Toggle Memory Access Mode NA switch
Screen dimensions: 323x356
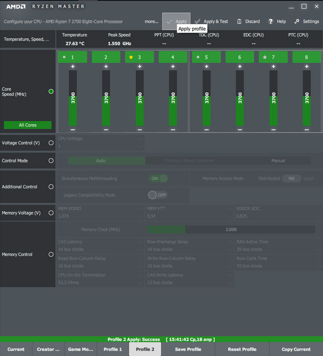(292, 178)
